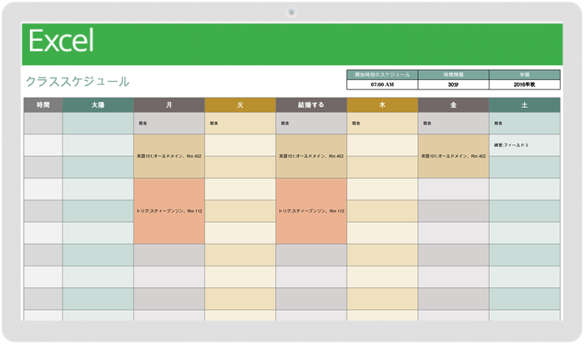Screen dimensions: 584x344
Task: Click the Excel logo in green banner
Action: (61, 41)
